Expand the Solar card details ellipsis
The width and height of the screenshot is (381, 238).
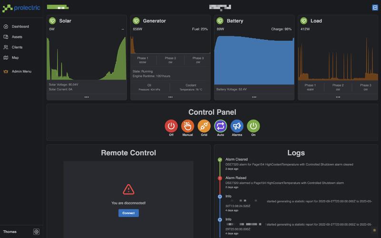87,97
